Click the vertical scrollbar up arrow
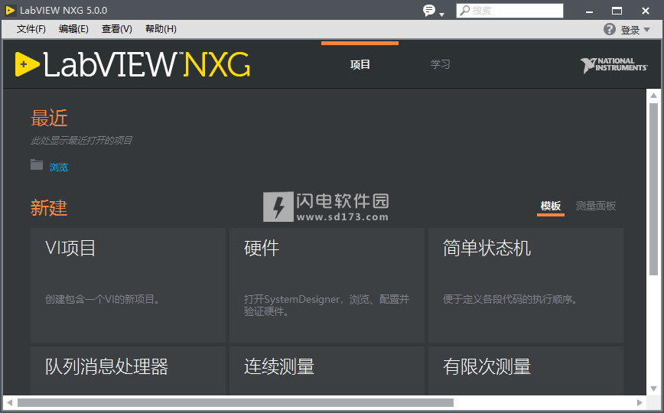 click(x=653, y=96)
